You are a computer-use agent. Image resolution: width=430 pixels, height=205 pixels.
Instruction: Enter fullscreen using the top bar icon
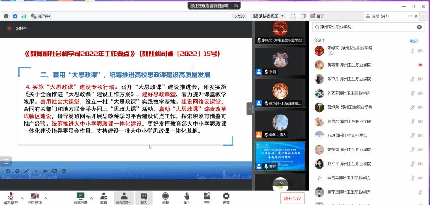pyautogui.click(x=293, y=16)
